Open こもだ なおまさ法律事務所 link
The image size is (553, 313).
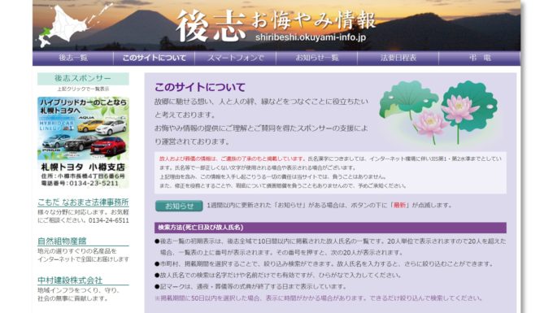[83, 202]
